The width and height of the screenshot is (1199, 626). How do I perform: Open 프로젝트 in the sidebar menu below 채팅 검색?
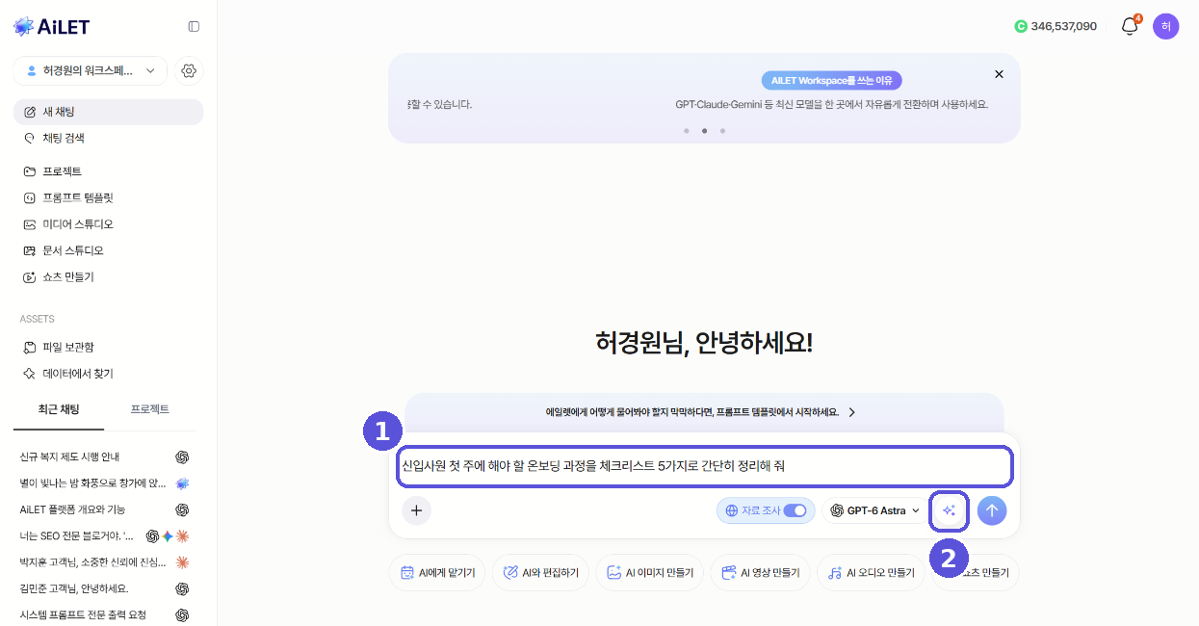coord(108,171)
